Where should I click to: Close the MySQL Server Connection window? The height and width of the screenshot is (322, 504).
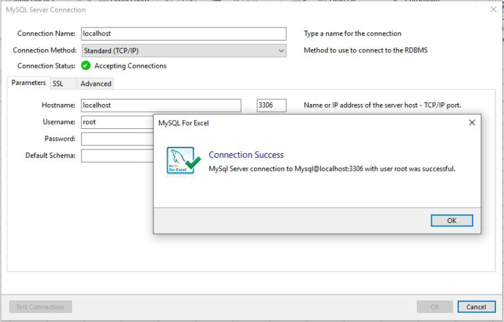[493, 10]
